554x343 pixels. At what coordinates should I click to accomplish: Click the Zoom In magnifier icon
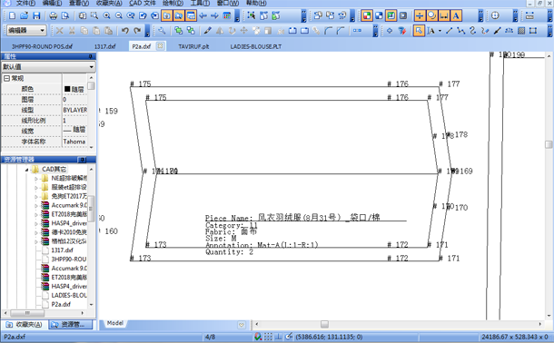106,15
